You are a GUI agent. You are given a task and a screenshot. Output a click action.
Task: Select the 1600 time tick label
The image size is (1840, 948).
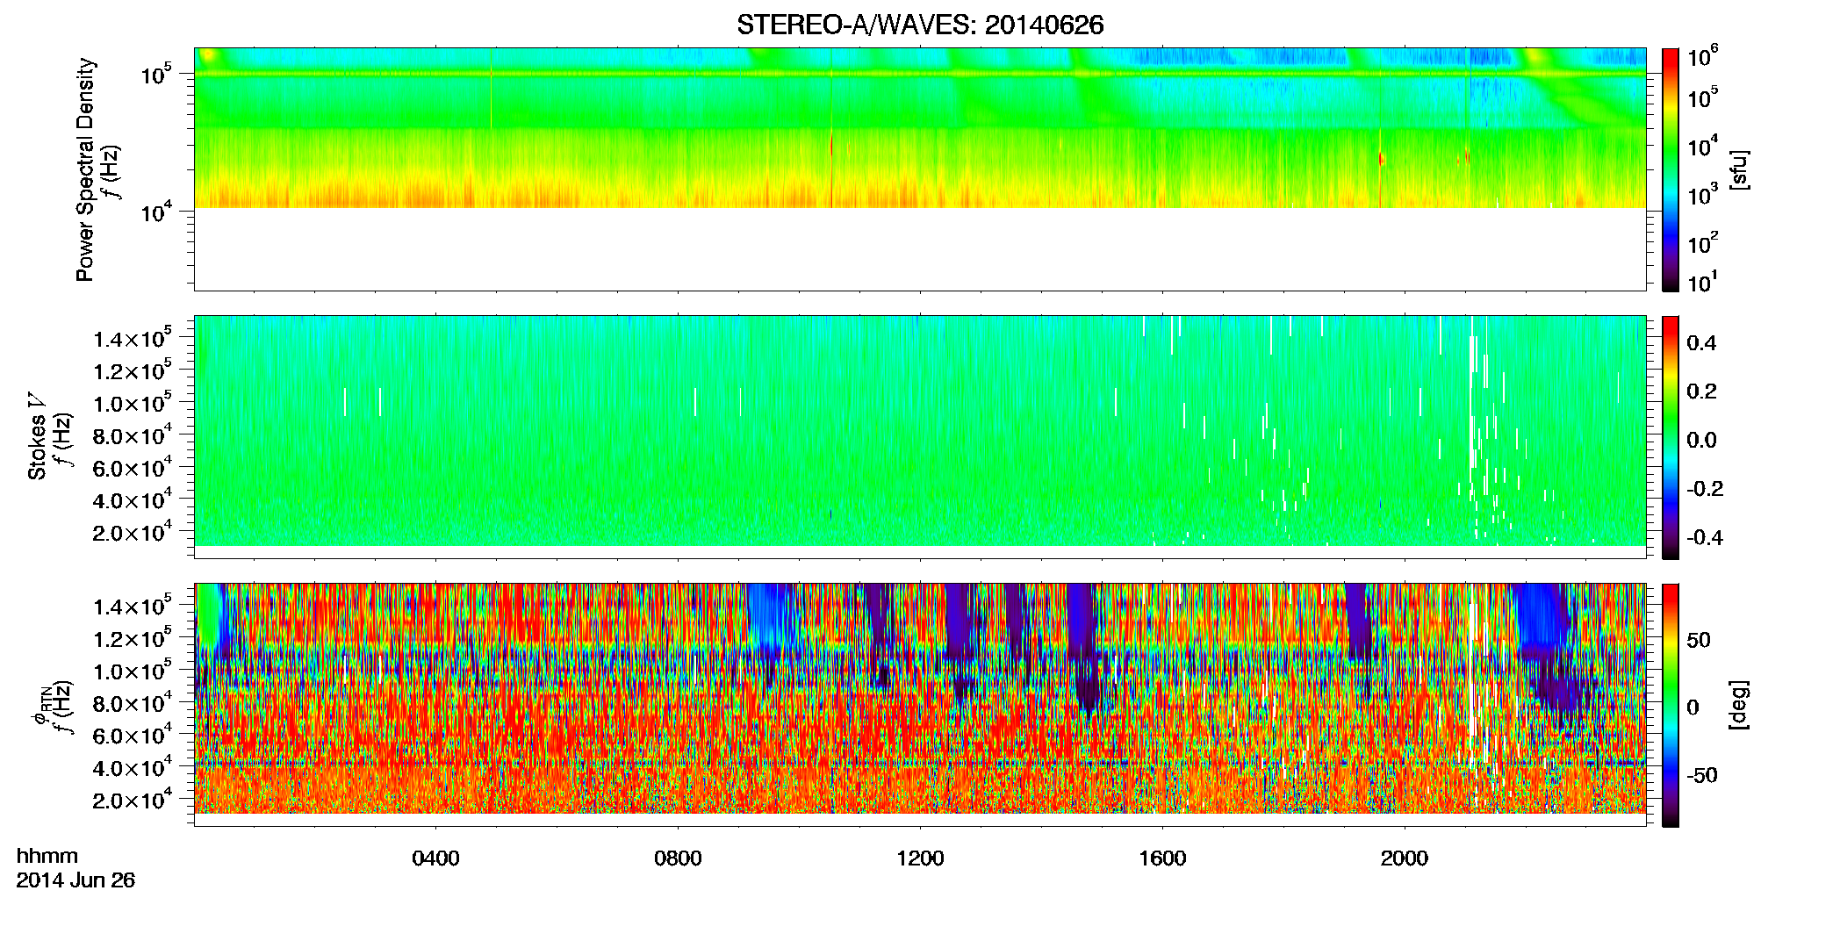(1162, 858)
